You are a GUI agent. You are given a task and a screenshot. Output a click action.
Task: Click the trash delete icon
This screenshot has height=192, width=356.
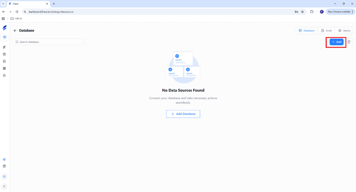pyautogui.click(x=349, y=42)
